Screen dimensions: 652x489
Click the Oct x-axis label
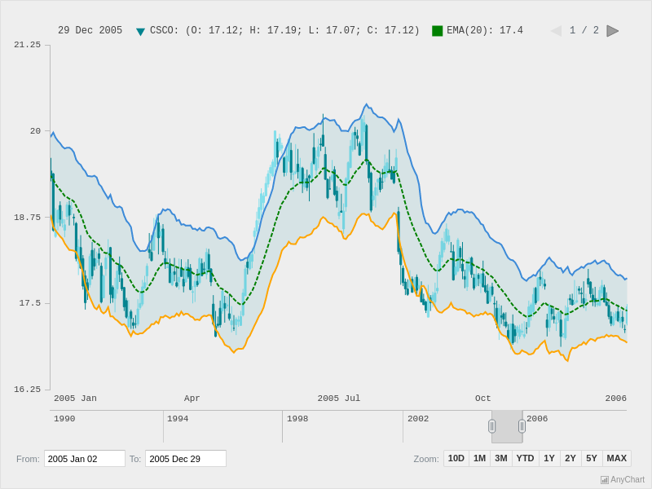482,399
